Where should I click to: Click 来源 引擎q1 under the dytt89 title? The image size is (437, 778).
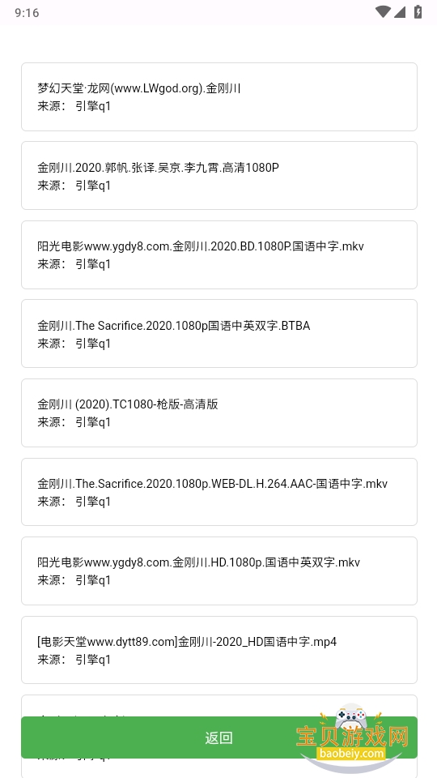click(74, 660)
